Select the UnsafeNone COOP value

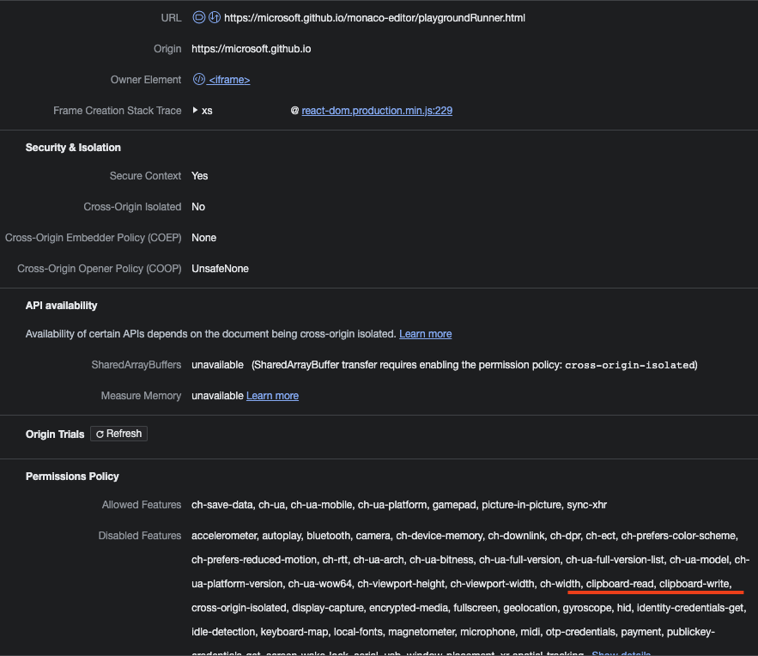tap(220, 268)
